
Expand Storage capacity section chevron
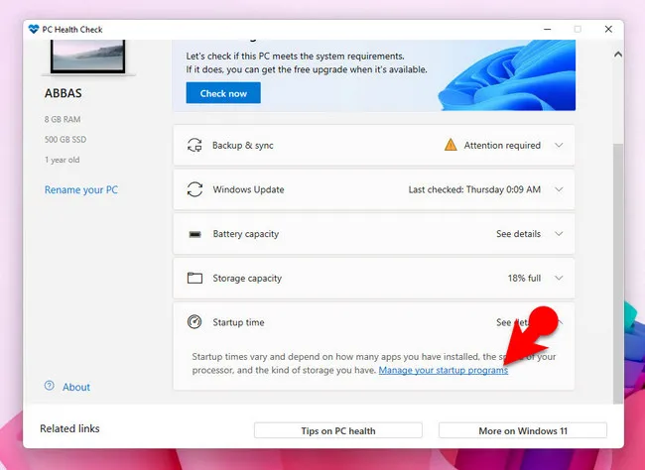pyautogui.click(x=559, y=279)
